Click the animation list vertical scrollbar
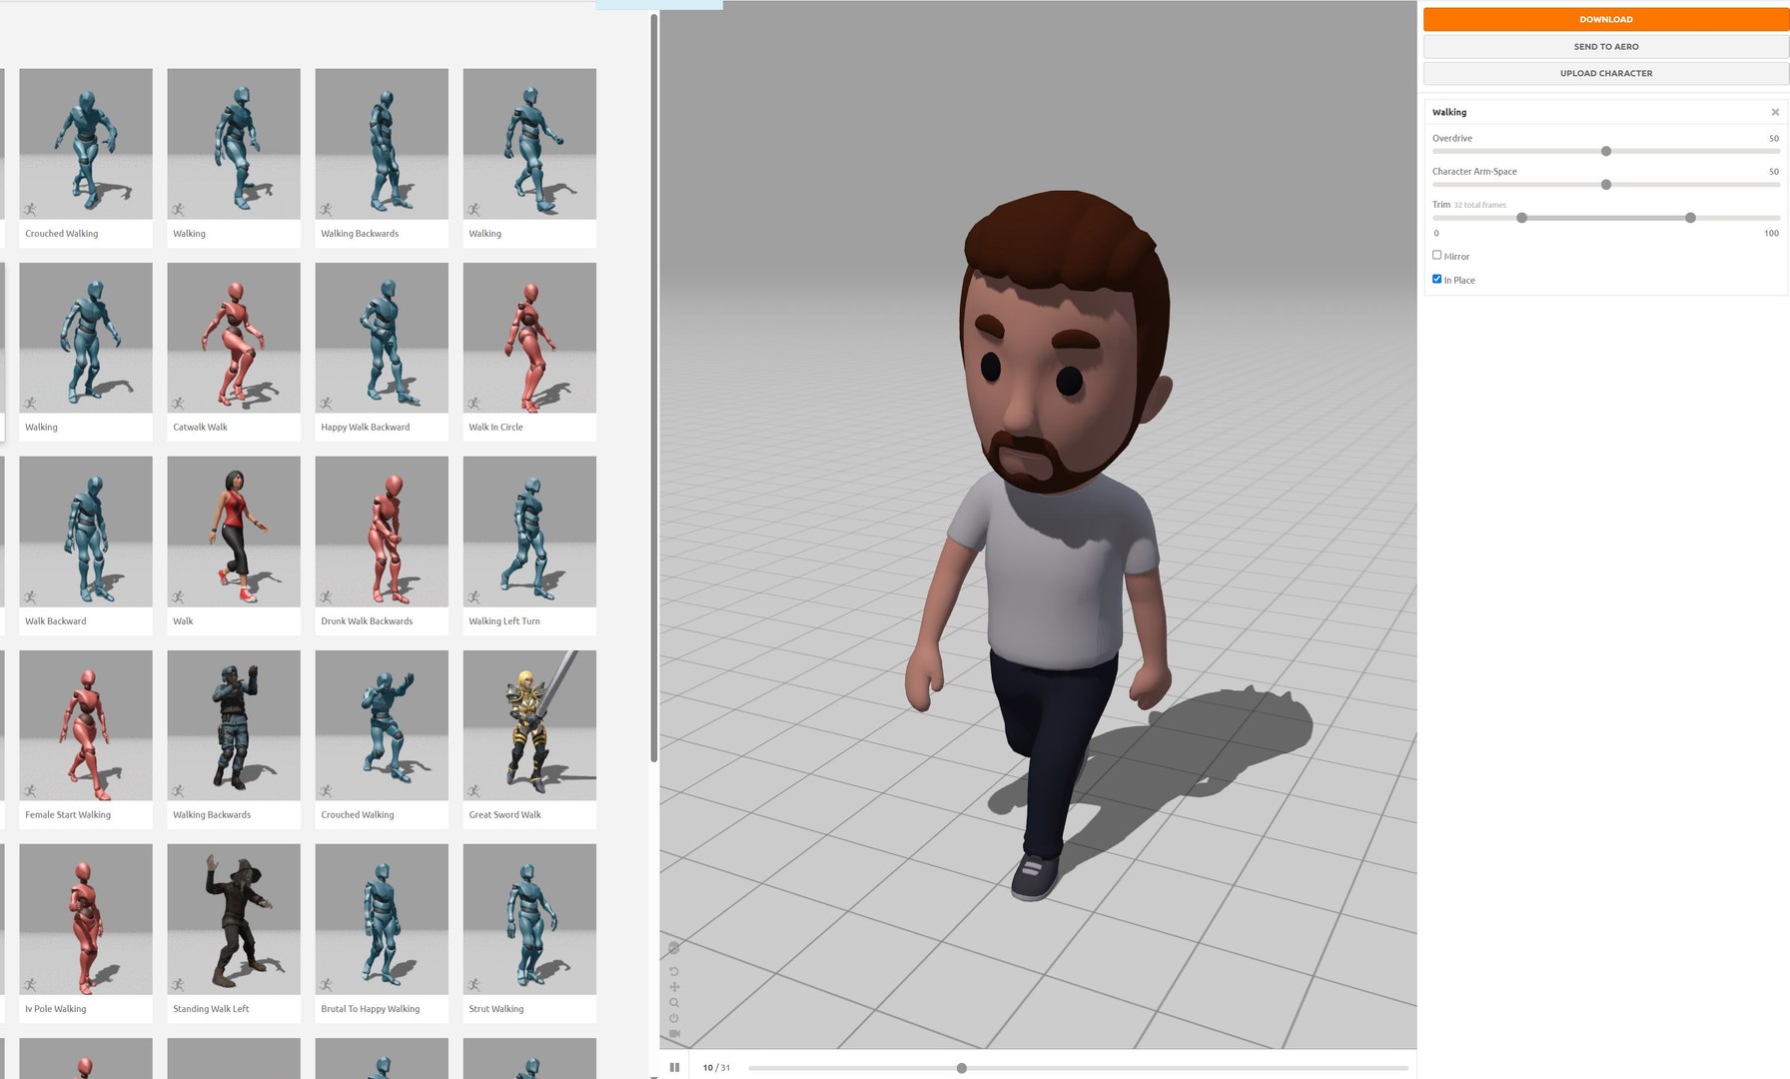 654,388
